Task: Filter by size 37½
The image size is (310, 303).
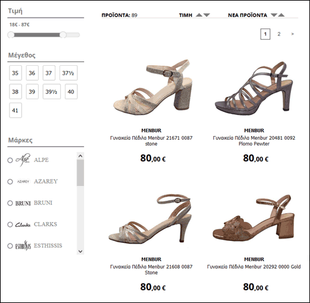Action: coord(68,73)
